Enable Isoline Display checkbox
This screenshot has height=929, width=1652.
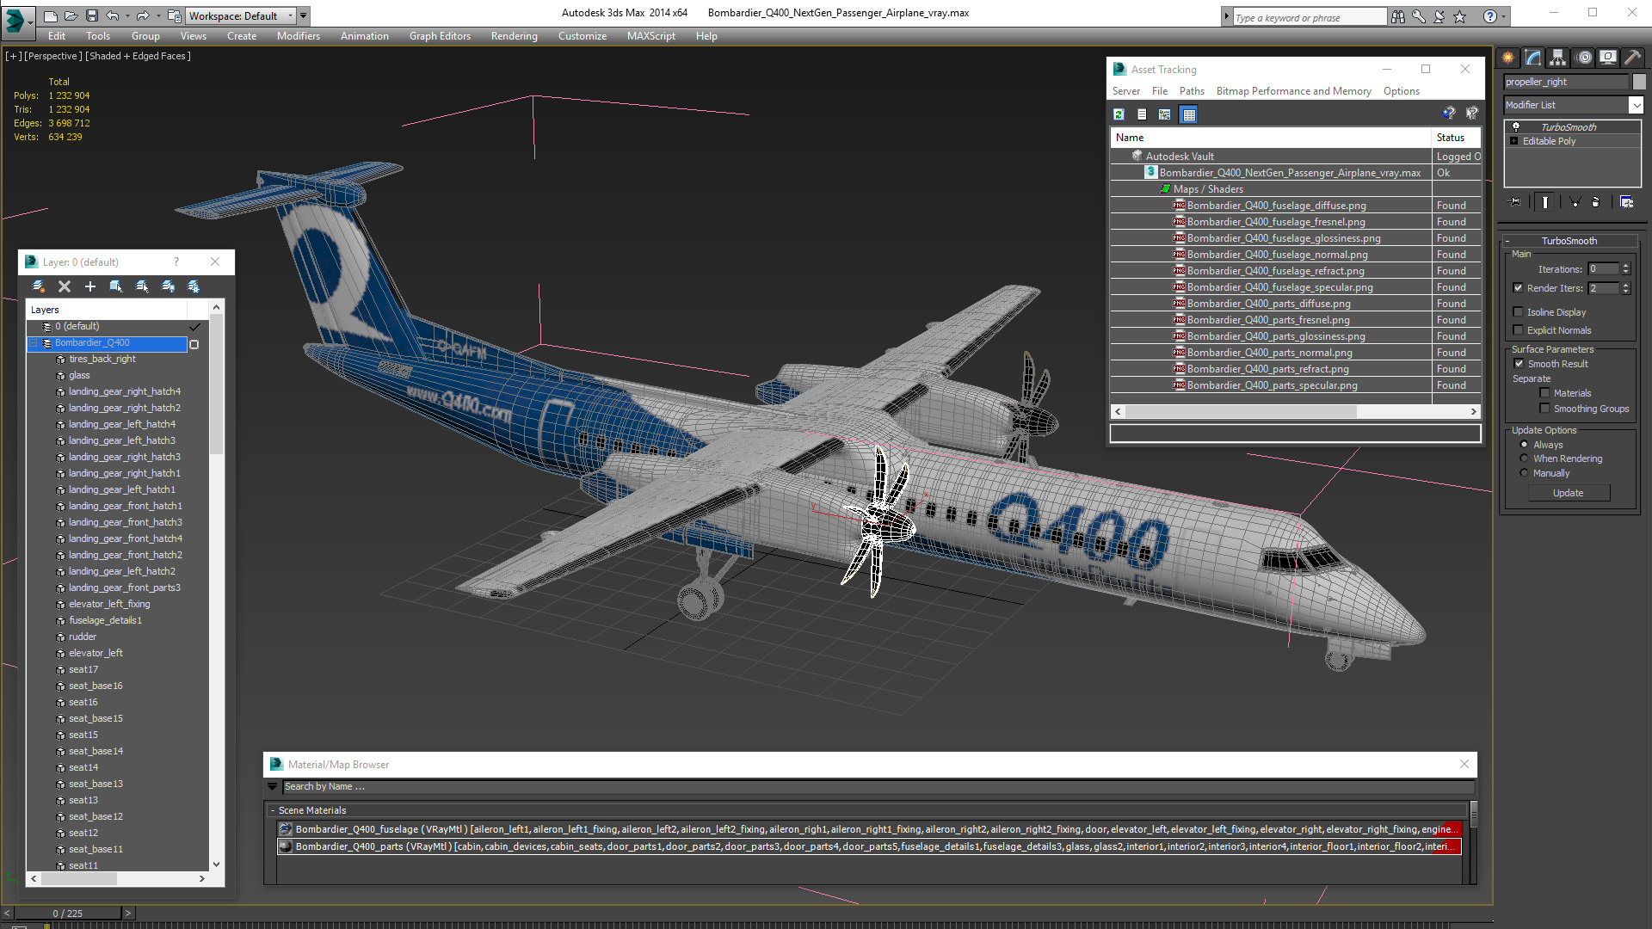[1518, 312]
